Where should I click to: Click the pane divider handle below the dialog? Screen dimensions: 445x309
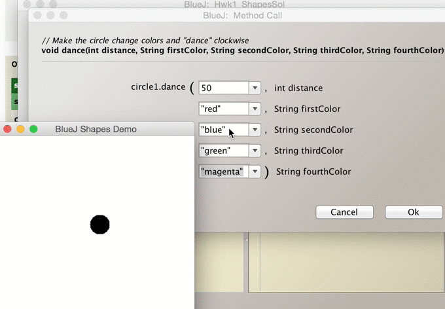(247, 240)
